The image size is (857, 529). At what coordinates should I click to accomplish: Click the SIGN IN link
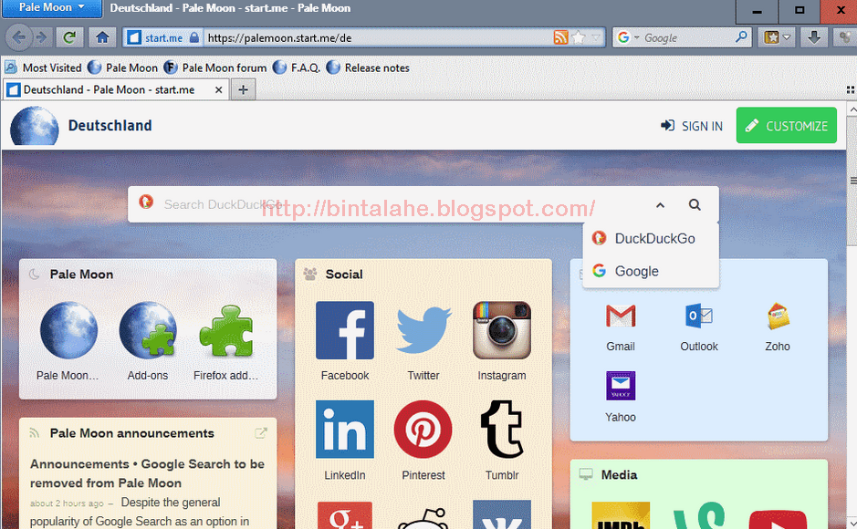(x=691, y=125)
